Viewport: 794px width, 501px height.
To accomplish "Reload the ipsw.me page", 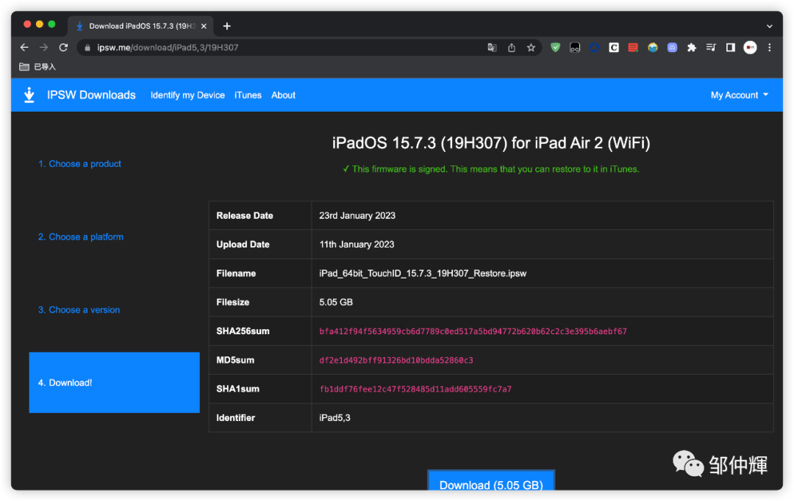I will 63,48.
